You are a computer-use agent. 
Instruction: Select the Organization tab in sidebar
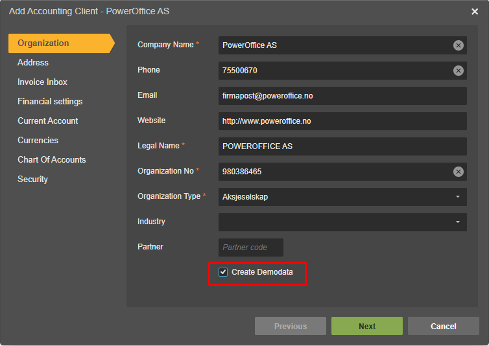coord(43,43)
